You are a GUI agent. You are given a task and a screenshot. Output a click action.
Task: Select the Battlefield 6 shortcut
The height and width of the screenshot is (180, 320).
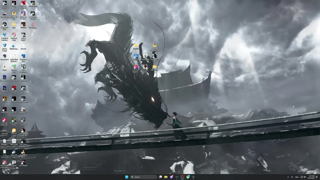(x=23, y=110)
